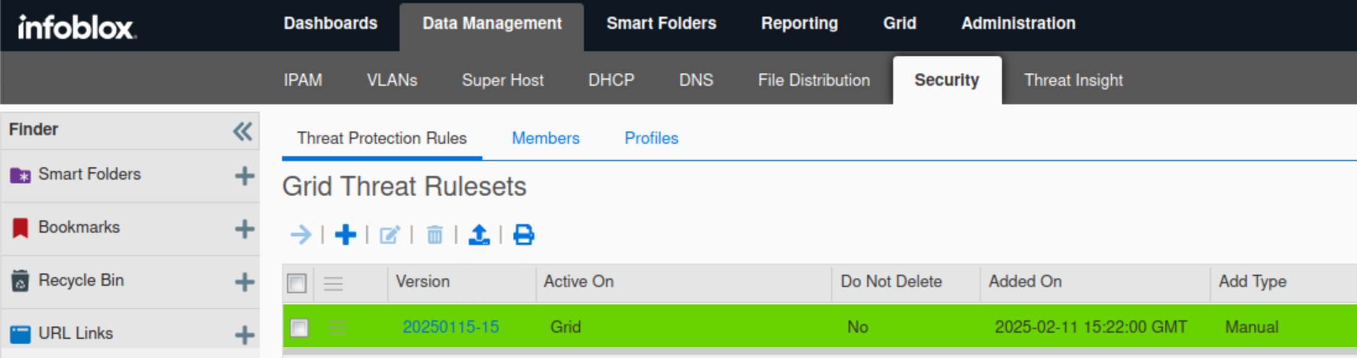Image resolution: width=1357 pixels, height=358 pixels.
Task: Expand the Recycle Bin section
Action: tap(245, 282)
